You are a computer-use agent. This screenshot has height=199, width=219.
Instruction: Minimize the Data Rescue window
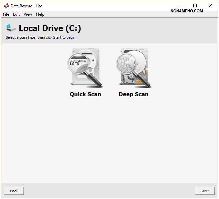point(180,6)
